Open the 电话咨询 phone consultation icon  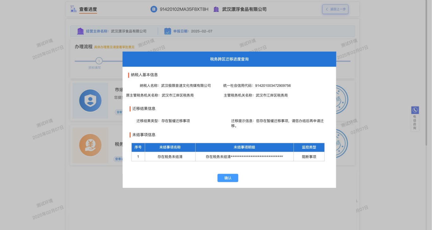[415, 110]
